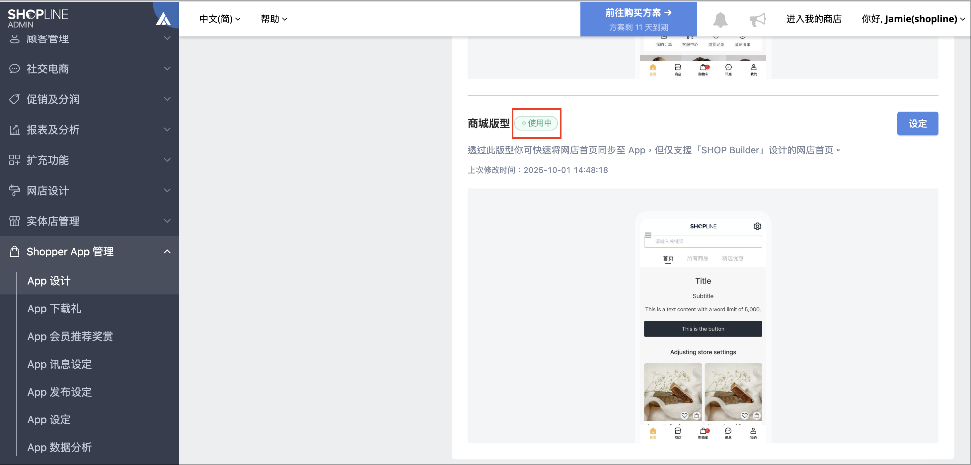Click the blue triangle brand icon
The height and width of the screenshot is (465, 971).
coord(163,19)
